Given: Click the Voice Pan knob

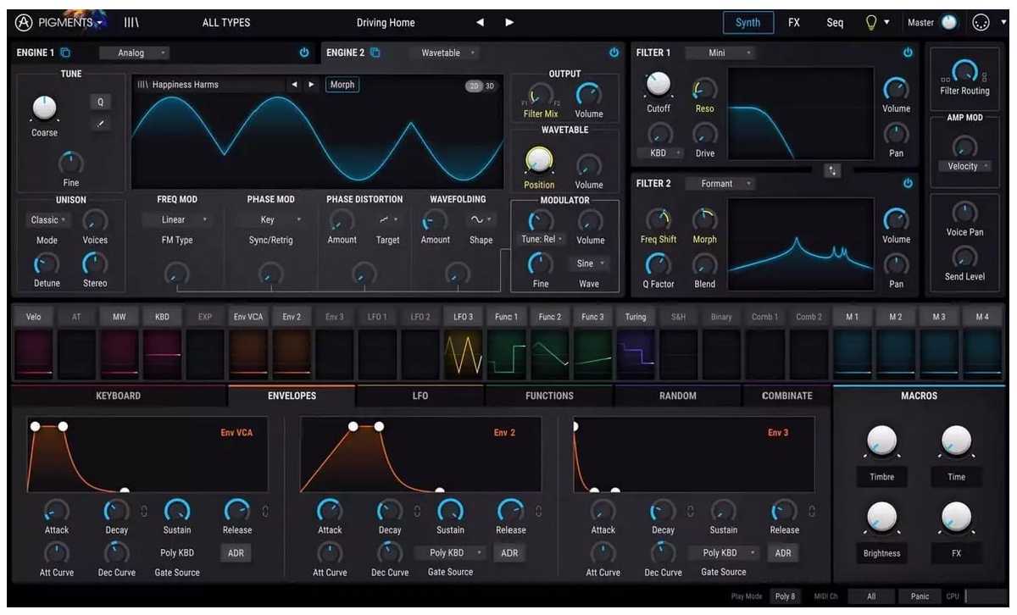Looking at the screenshot, I should [x=964, y=213].
